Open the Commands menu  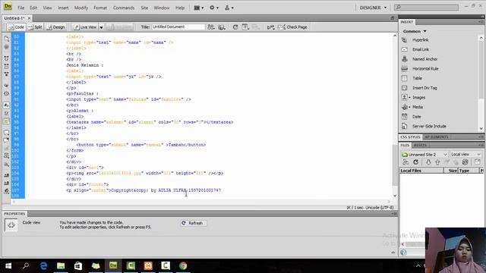click(124, 8)
